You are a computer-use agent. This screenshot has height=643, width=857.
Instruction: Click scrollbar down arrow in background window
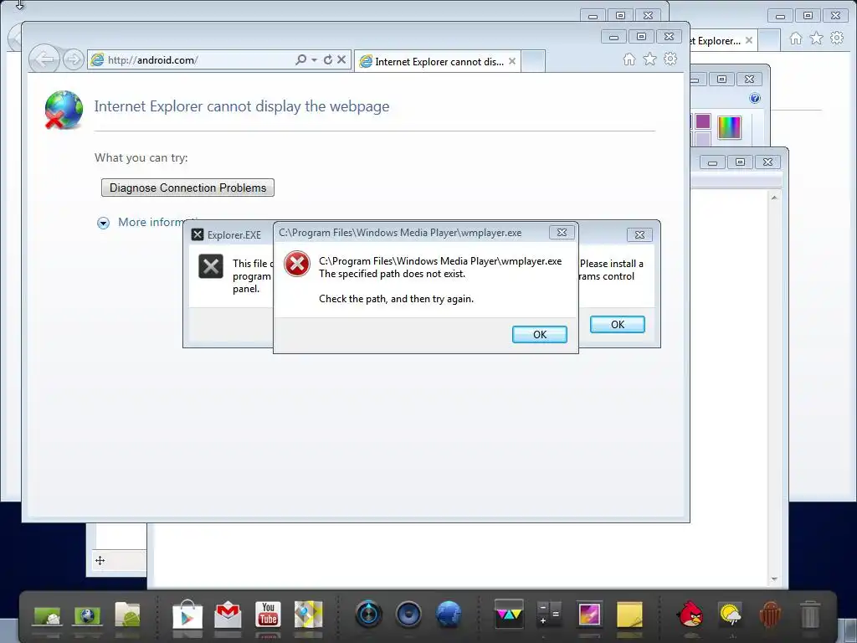tap(774, 579)
